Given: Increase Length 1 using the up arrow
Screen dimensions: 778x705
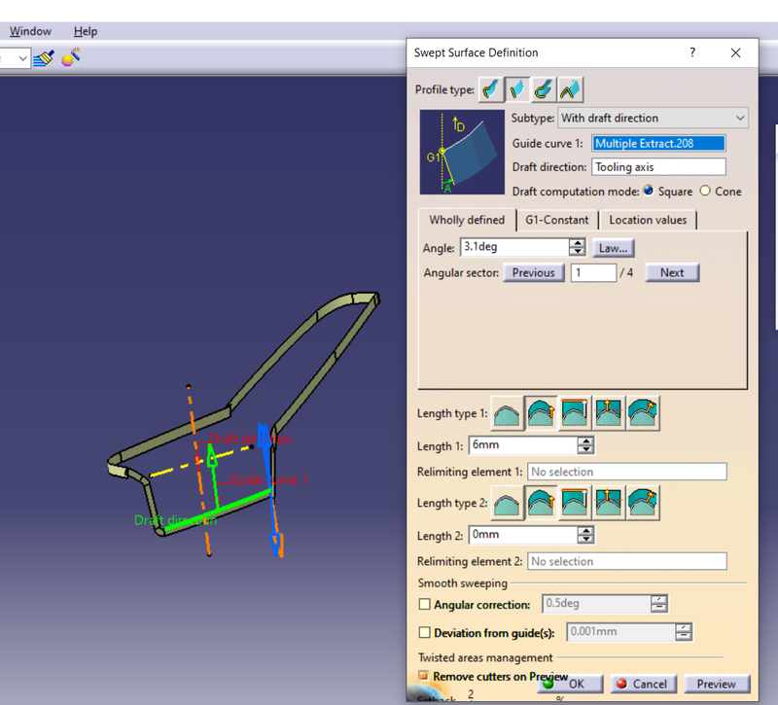Looking at the screenshot, I should (x=584, y=441).
